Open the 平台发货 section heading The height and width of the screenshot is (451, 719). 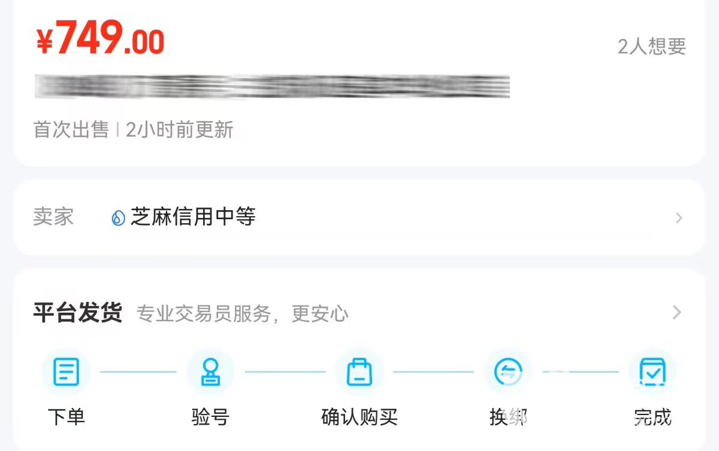(78, 313)
